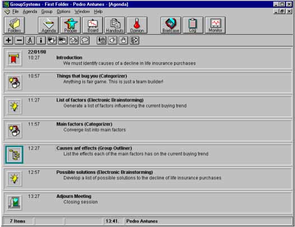
Task: Click the 11:57 time entry
Action: (x=34, y=124)
